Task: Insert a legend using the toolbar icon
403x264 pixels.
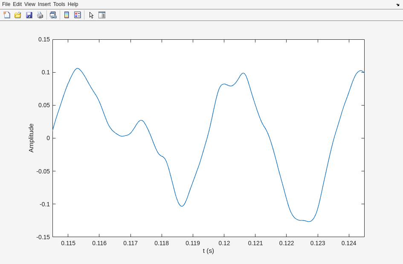Action: [x=77, y=15]
